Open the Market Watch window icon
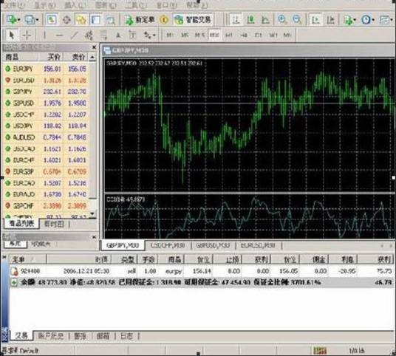The image size is (396, 356). pyautogui.click(x=52, y=20)
